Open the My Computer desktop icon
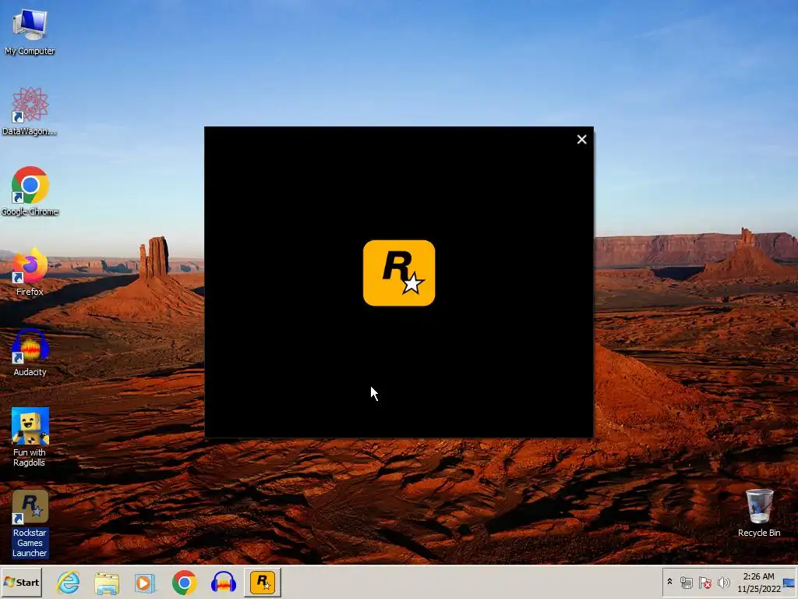 point(30,31)
